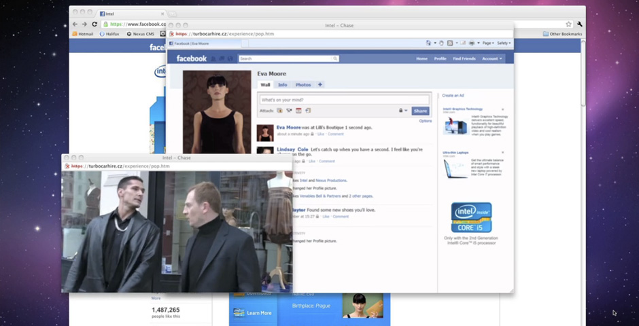Click the print toolbar icon

(472, 43)
